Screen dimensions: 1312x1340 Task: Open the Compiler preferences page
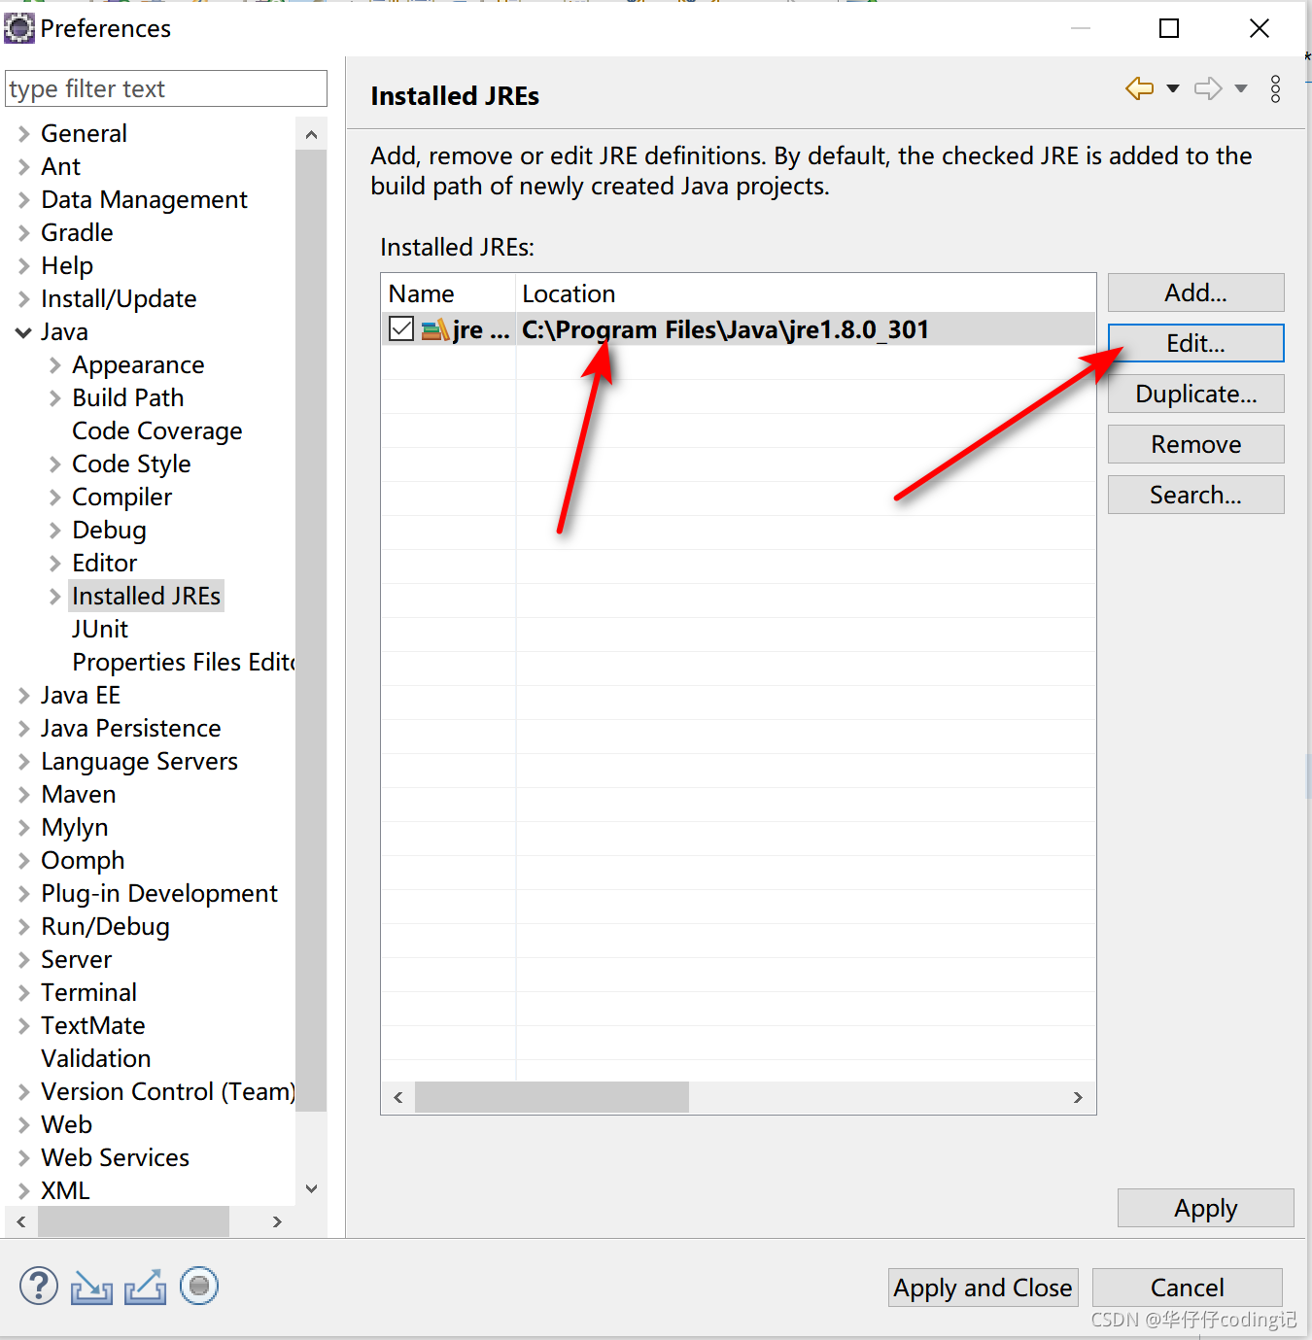(x=121, y=497)
